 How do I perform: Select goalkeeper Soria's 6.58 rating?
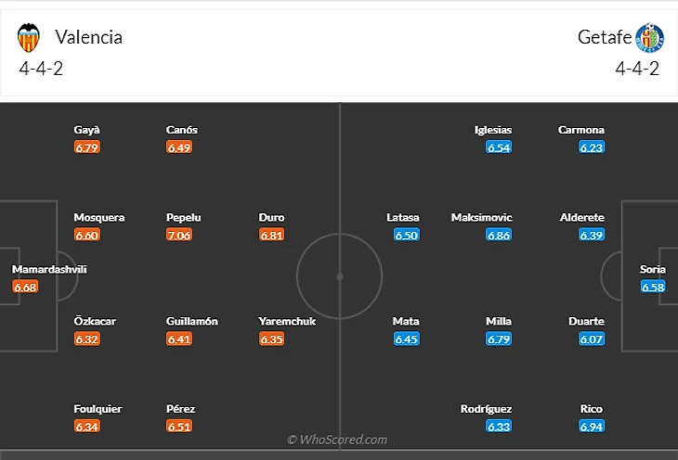654,287
